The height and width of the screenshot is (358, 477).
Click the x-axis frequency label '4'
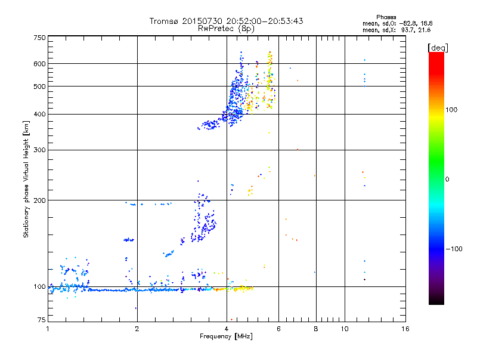227,329
